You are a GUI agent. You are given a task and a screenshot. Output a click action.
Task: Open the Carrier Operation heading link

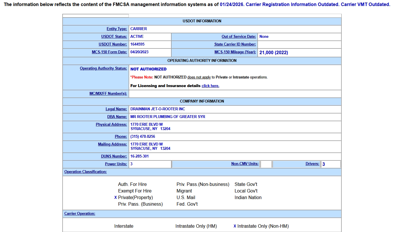[80, 214]
